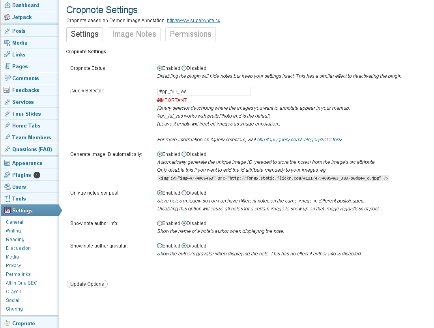Disable Generate image ID automatically
This screenshot has height=328, width=434.
(184, 154)
